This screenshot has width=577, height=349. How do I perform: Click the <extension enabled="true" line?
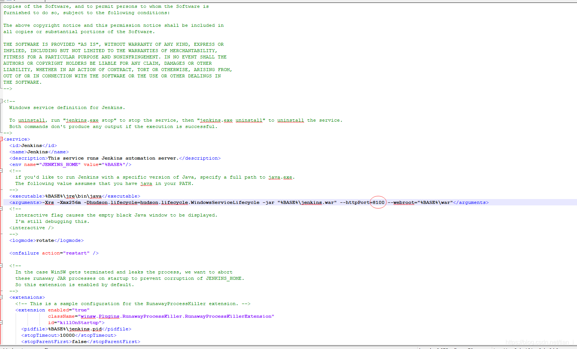pyautogui.click(x=52, y=310)
